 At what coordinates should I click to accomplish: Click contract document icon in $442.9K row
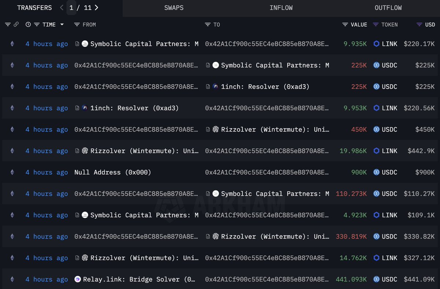pyautogui.click(x=77, y=151)
